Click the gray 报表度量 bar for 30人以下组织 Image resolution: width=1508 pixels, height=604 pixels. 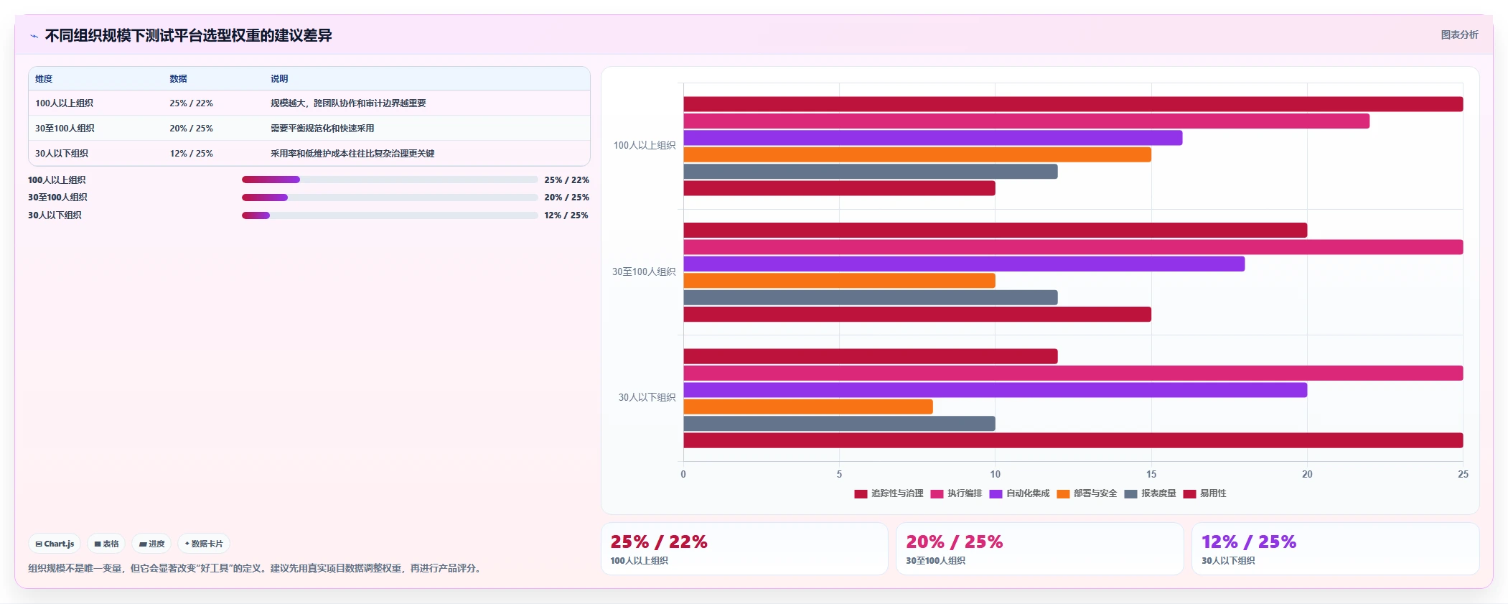click(839, 424)
